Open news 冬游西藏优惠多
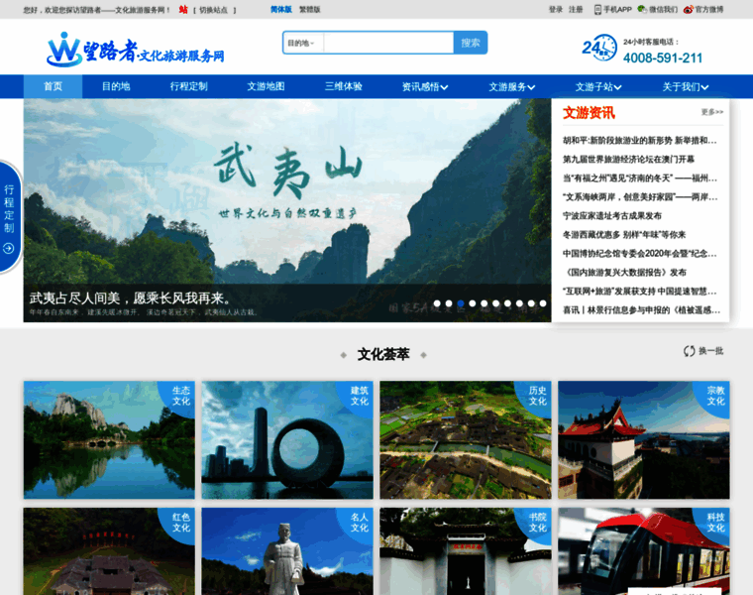Image resolution: width=753 pixels, height=595 pixels. pos(624,235)
